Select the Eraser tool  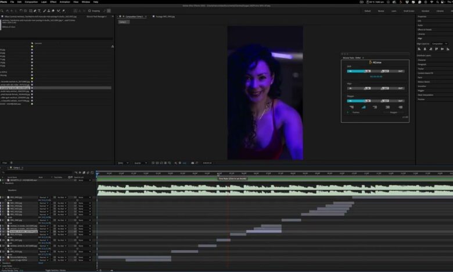tap(53, 11)
